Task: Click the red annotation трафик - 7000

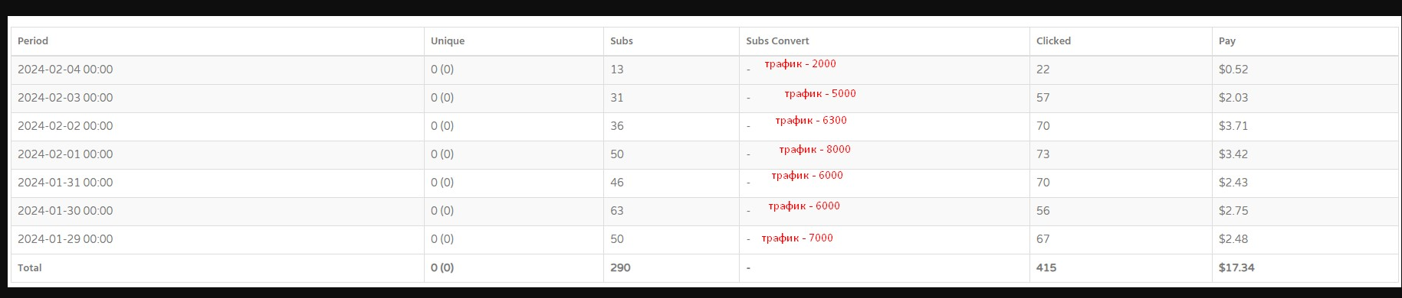Action: click(x=797, y=238)
